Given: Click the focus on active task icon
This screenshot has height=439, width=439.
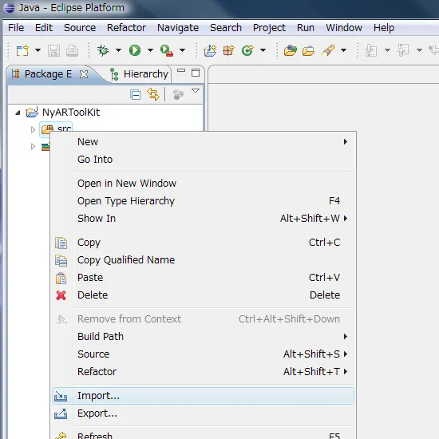Looking at the screenshot, I should 178,94.
